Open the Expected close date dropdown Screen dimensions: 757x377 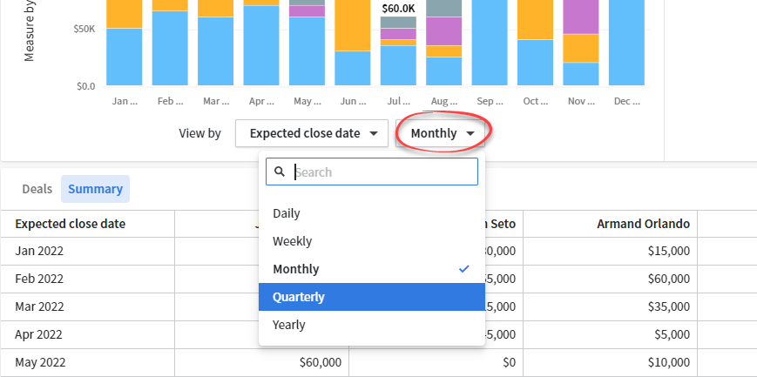pyautogui.click(x=312, y=133)
